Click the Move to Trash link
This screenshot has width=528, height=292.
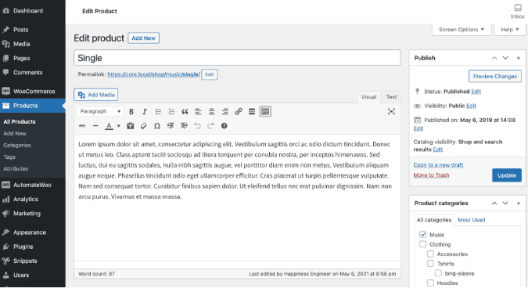click(x=431, y=175)
